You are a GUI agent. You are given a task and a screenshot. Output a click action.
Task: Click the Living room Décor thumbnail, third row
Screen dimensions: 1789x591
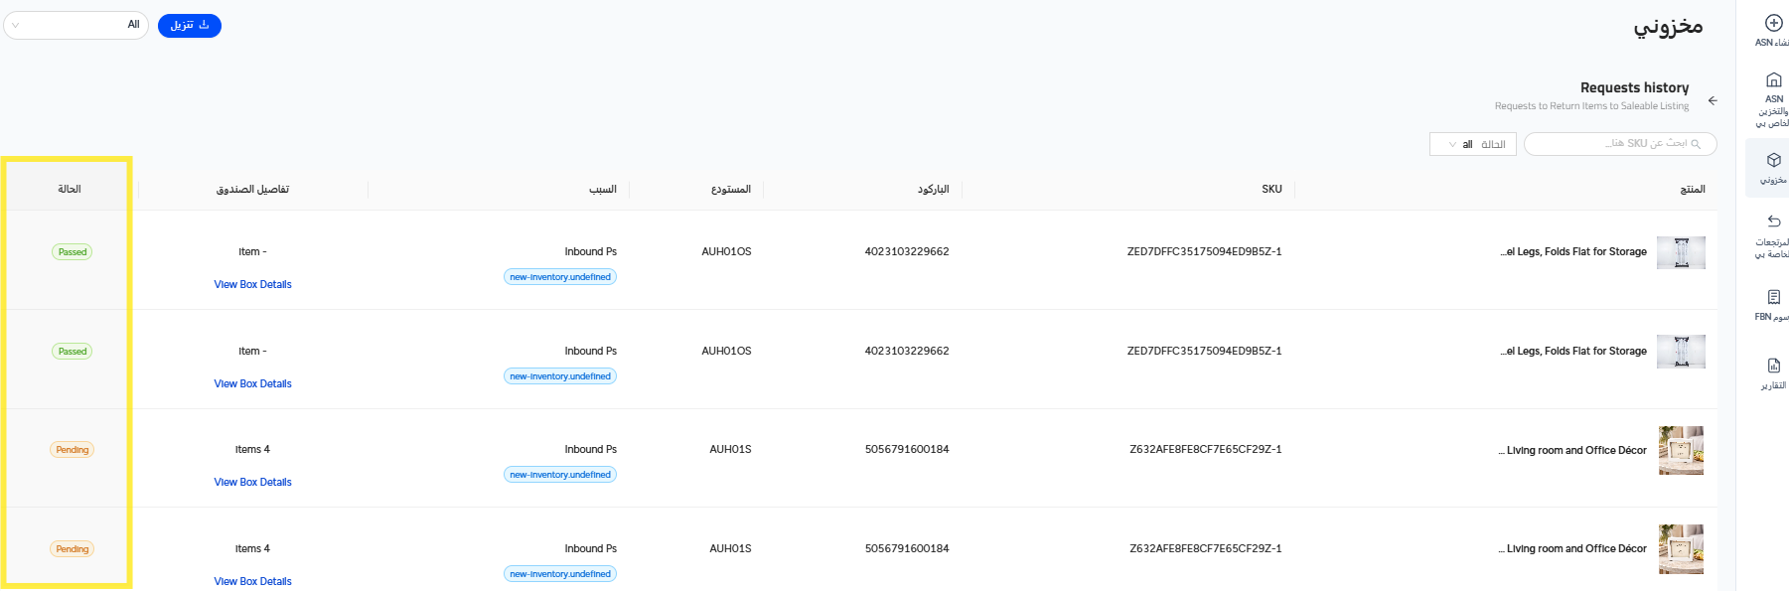coord(1681,450)
